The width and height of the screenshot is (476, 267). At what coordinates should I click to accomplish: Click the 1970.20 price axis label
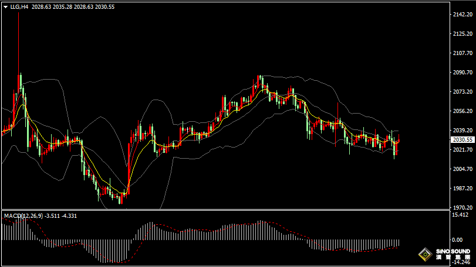(463, 208)
